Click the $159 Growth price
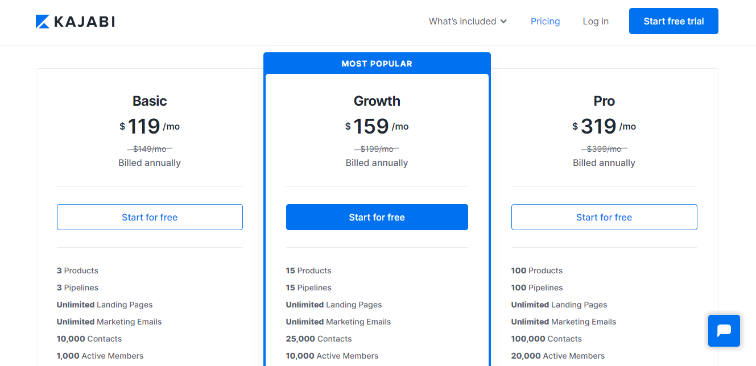The height and width of the screenshot is (366, 756). (x=371, y=126)
